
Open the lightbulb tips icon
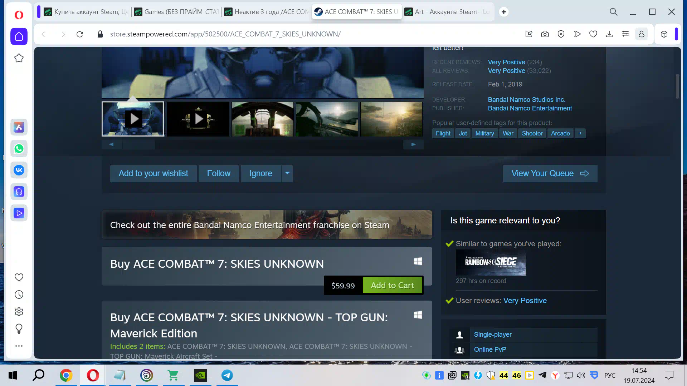coord(19,328)
